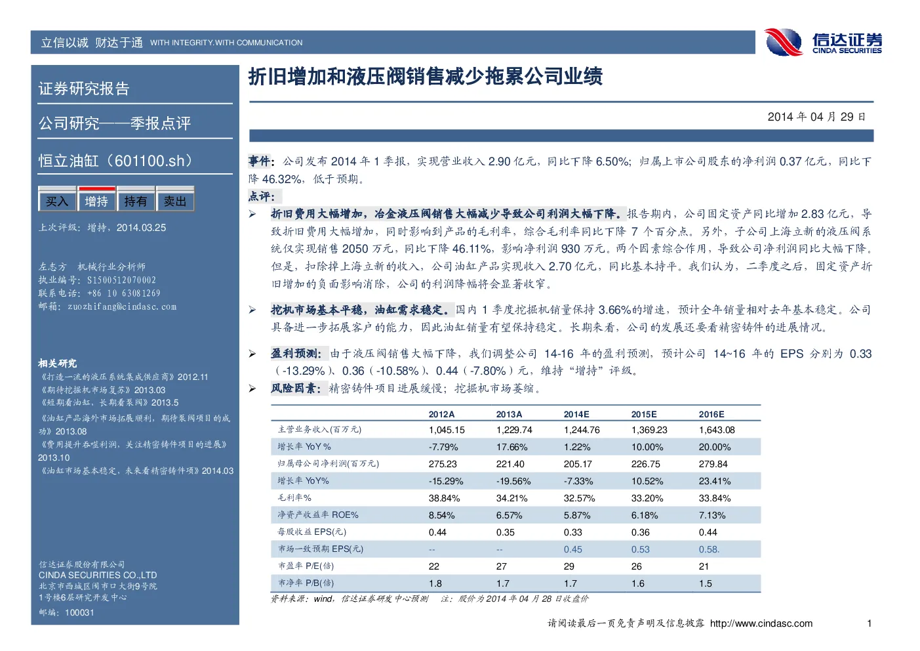The image size is (920, 651).
Task: Click gross margin value 38.84%
Action: pyautogui.click(x=444, y=498)
